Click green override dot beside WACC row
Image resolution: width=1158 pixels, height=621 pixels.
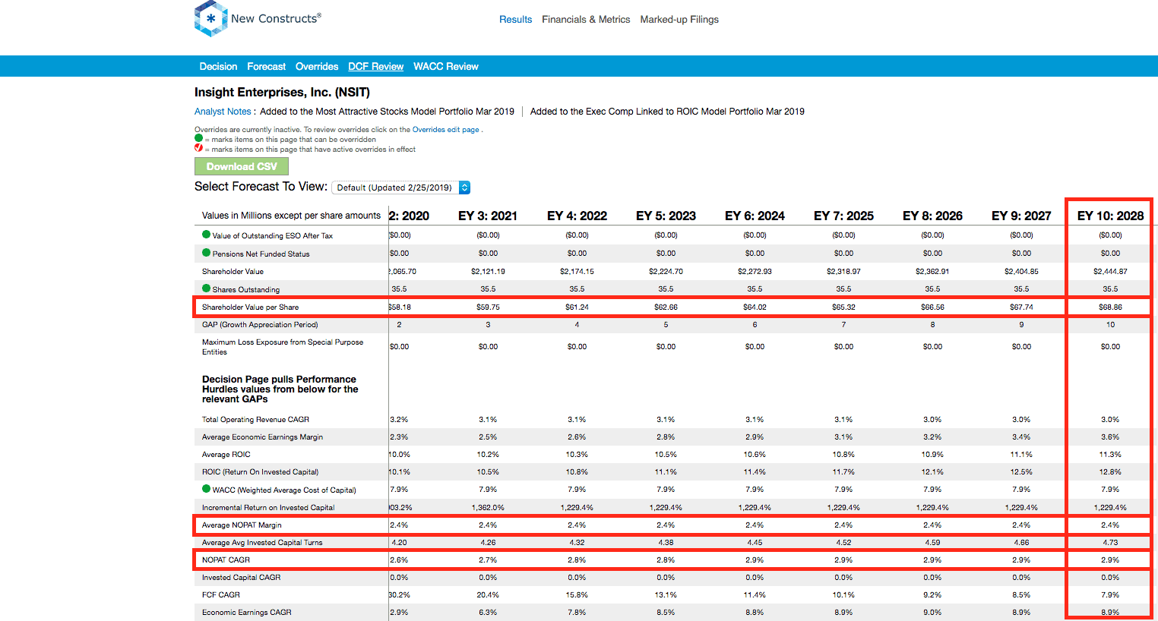pos(206,489)
